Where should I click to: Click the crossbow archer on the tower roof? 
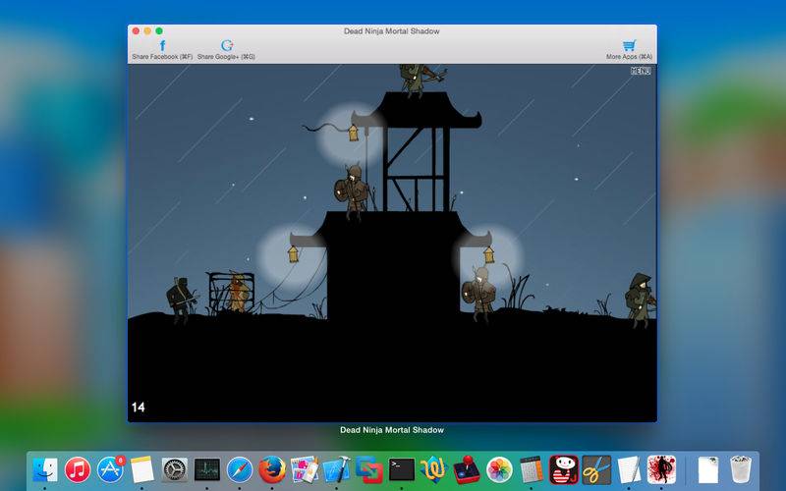click(421, 80)
